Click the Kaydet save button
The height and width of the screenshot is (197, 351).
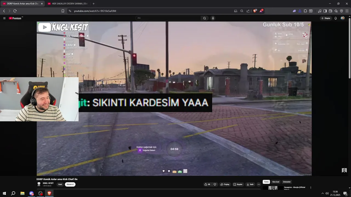(238, 184)
